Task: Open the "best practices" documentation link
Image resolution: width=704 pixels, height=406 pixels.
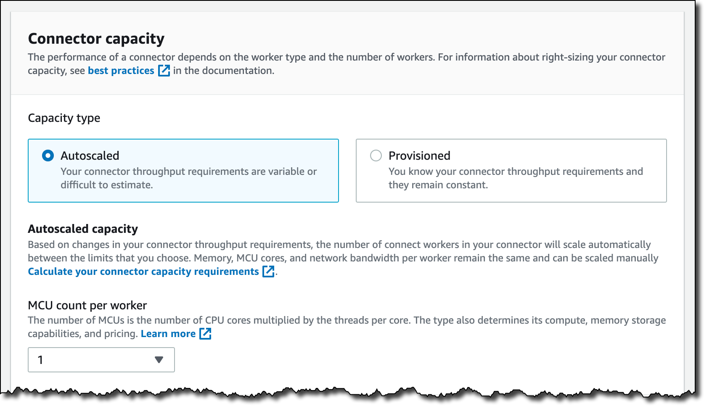Action: [x=121, y=71]
